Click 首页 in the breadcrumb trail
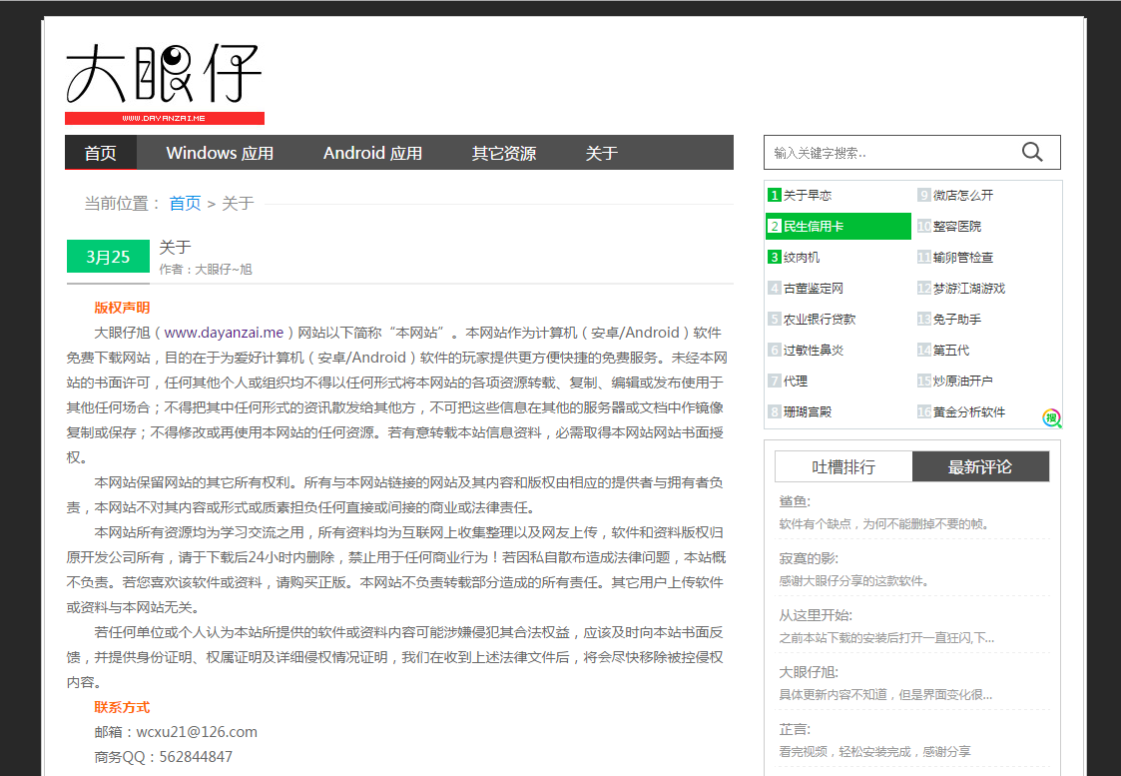This screenshot has width=1121, height=776. 185,203
